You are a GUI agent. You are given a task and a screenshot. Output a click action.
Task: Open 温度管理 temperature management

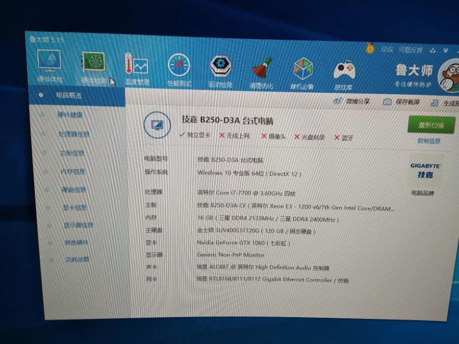pos(136,68)
